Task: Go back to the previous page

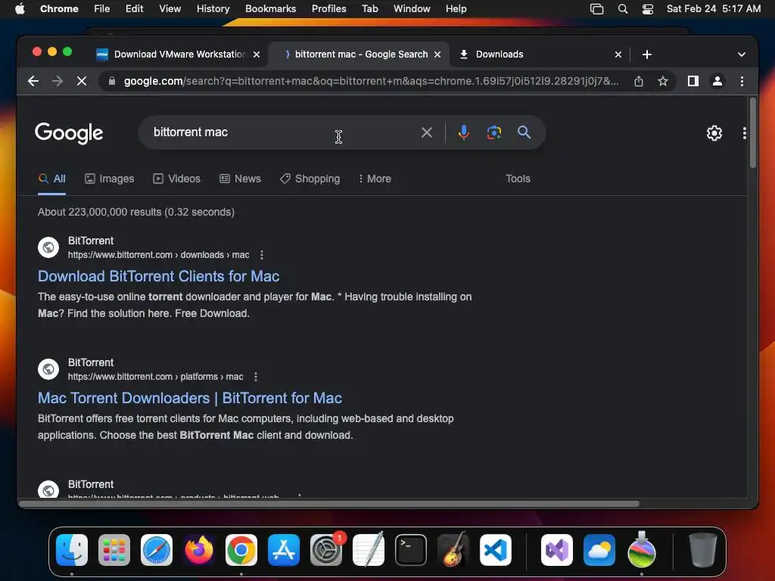Action: (x=33, y=81)
